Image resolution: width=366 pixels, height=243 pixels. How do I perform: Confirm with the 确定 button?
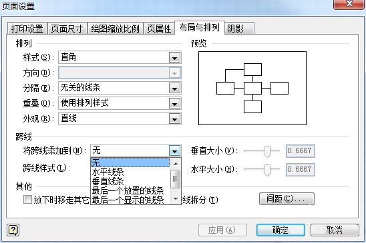click(x=281, y=230)
